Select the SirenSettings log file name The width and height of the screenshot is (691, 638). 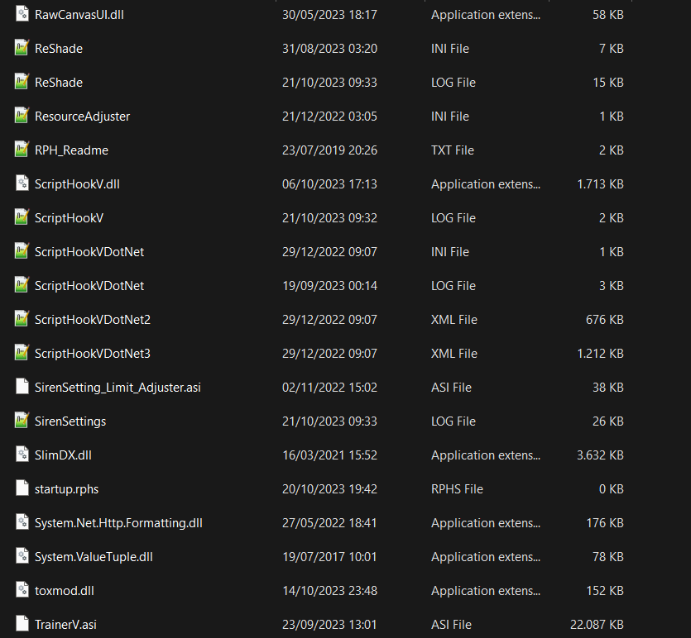pos(70,421)
